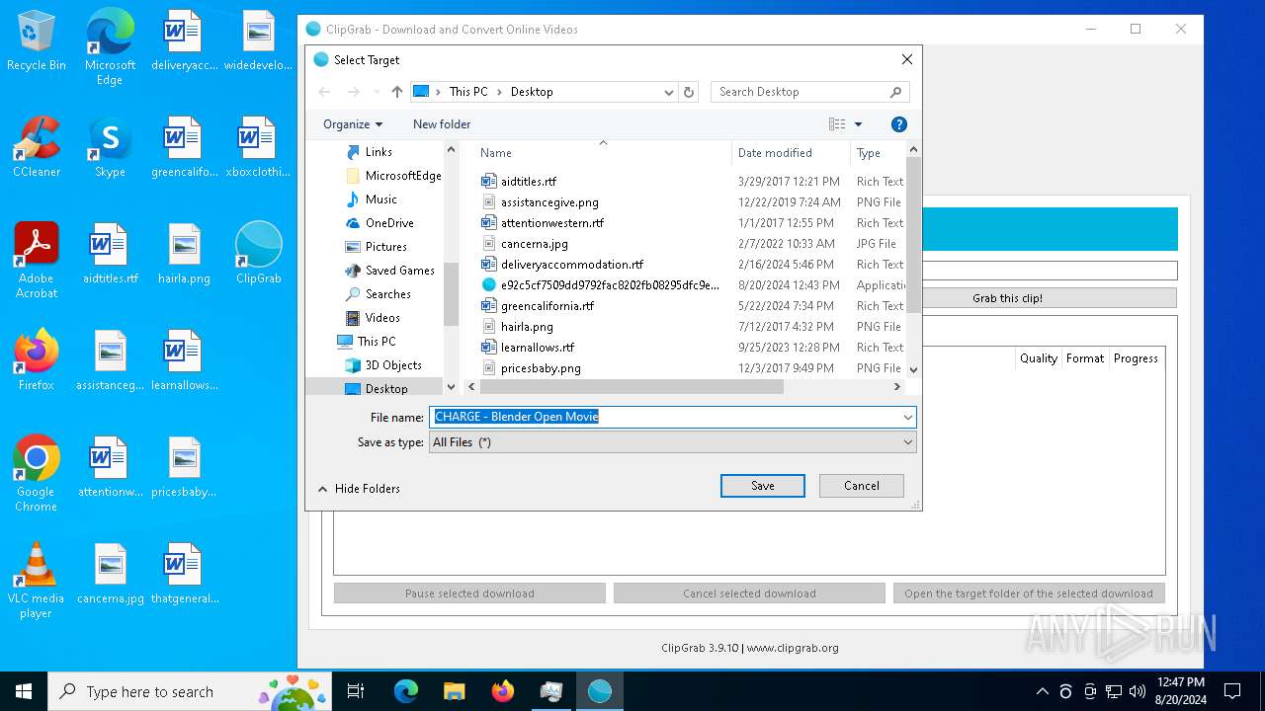Click Save button
The width and height of the screenshot is (1265, 711).
tap(763, 486)
